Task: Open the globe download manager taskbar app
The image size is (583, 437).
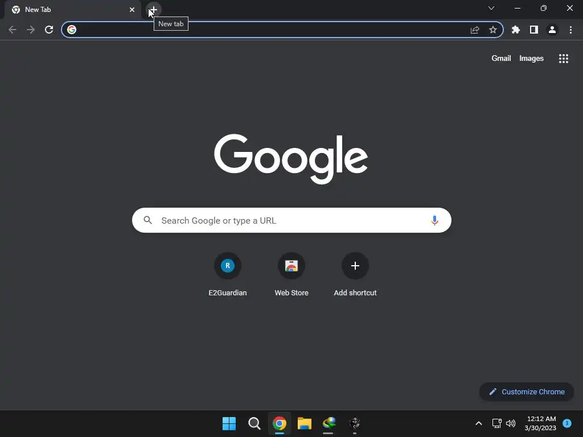Action: pyautogui.click(x=329, y=423)
